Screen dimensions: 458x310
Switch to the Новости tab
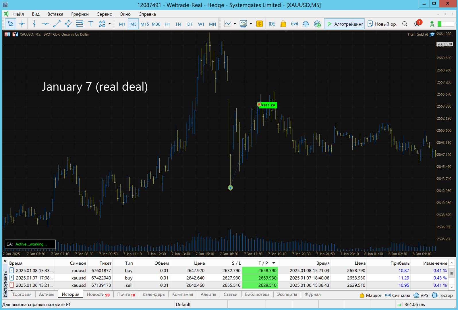pyautogui.click(x=98, y=294)
